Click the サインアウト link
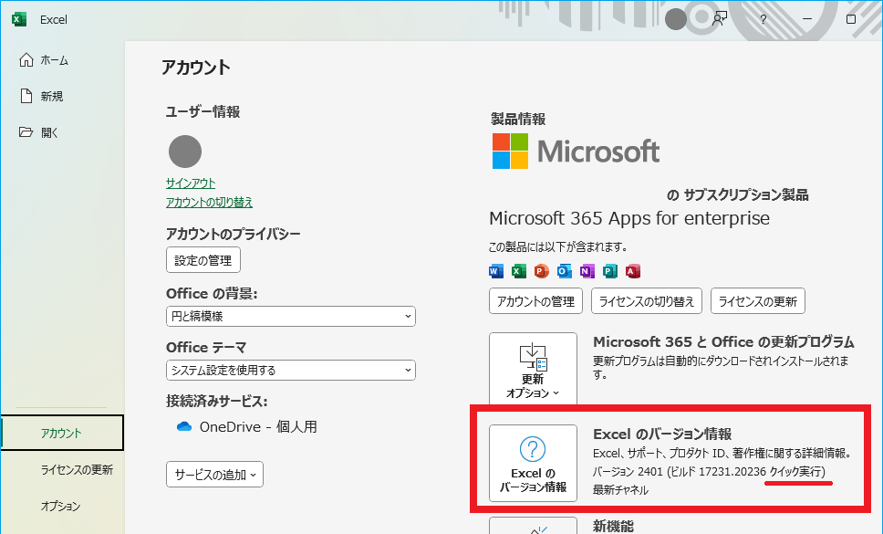The height and width of the screenshot is (534, 883). coord(191,183)
